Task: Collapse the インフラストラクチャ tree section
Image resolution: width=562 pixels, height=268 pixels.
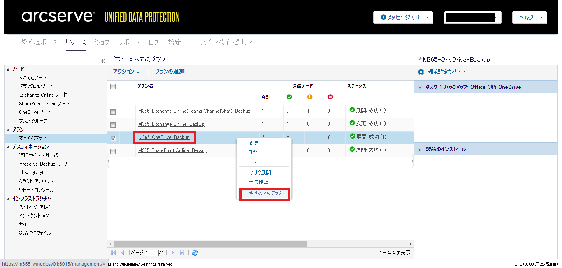Action: pyautogui.click(x=8, y=199)
